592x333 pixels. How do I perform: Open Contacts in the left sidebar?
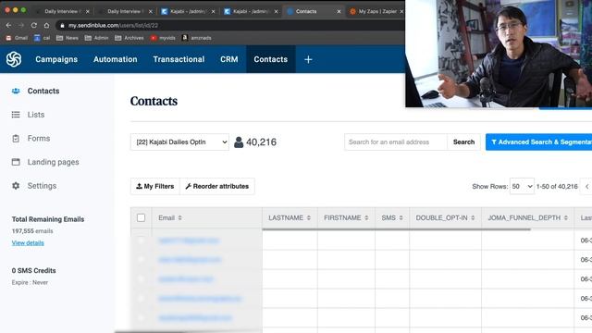(43, 91)
